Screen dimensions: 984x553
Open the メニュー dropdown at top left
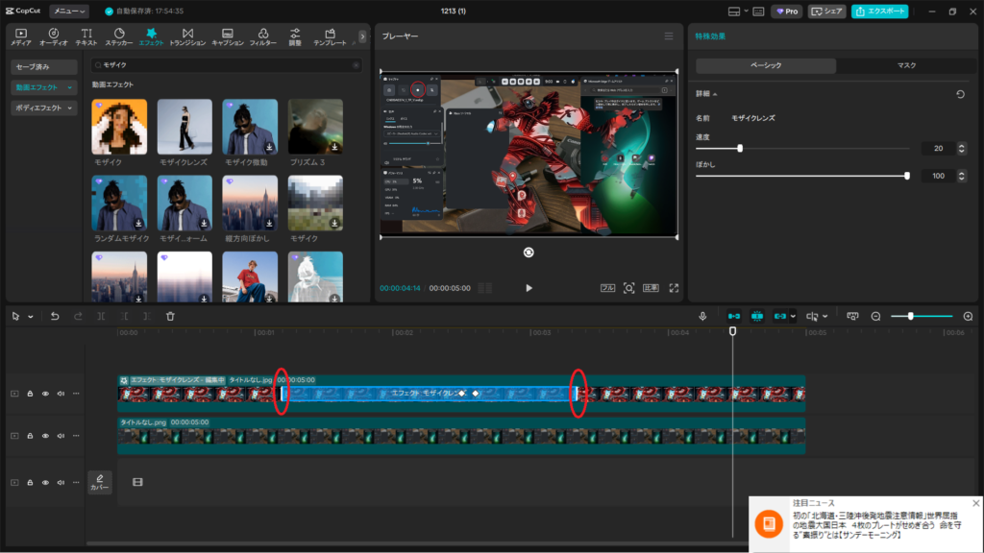pos(68,12)
